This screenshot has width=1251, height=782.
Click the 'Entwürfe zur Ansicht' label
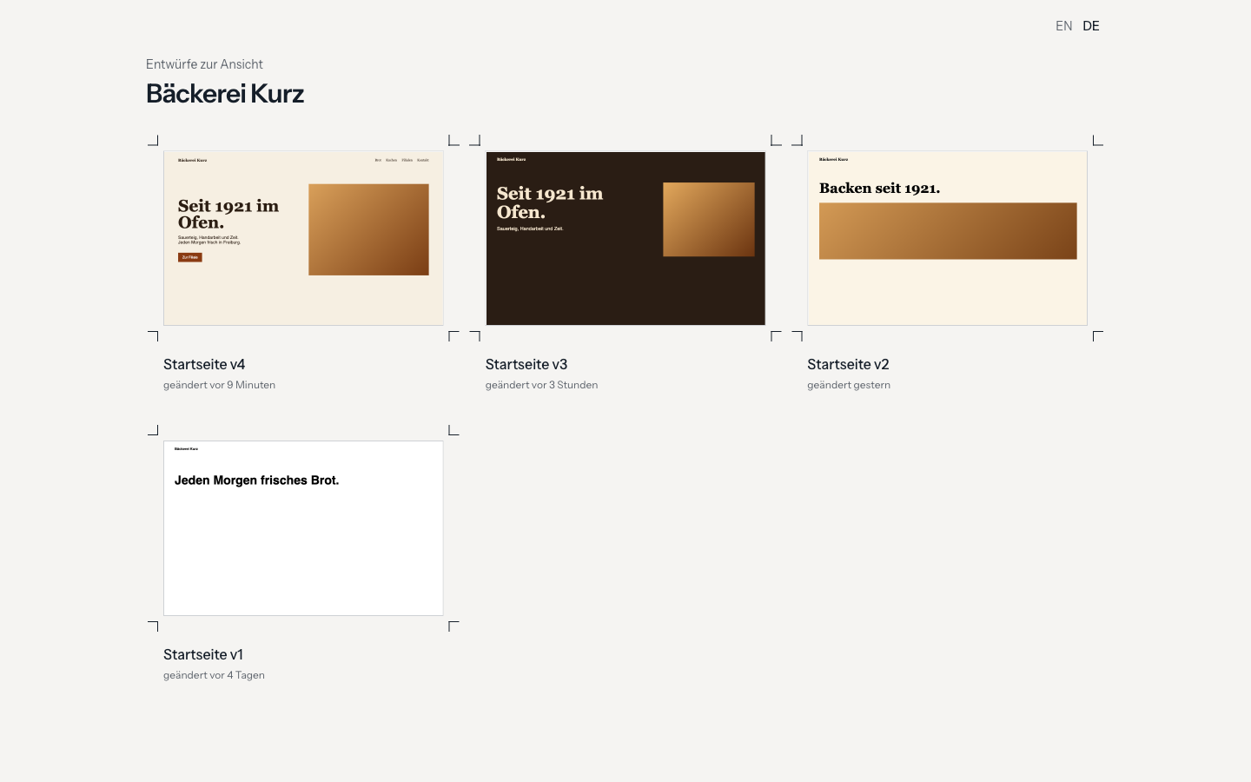[204, 64]
